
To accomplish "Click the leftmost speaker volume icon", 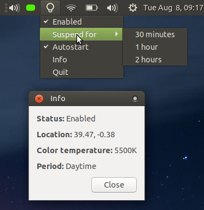I will [14, 8].
